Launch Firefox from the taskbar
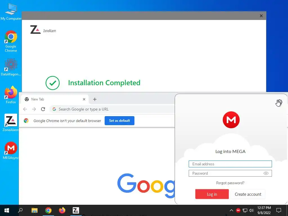288x216 pixels. [x=62, y=210]
